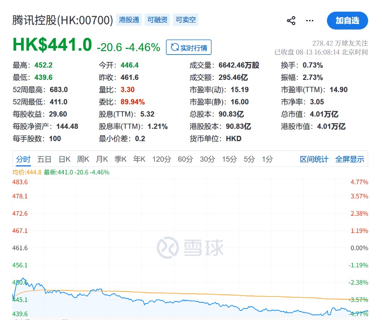The image size is (382, 320).
Task: Click the 昨收 value 461.6
Action: 129,77
